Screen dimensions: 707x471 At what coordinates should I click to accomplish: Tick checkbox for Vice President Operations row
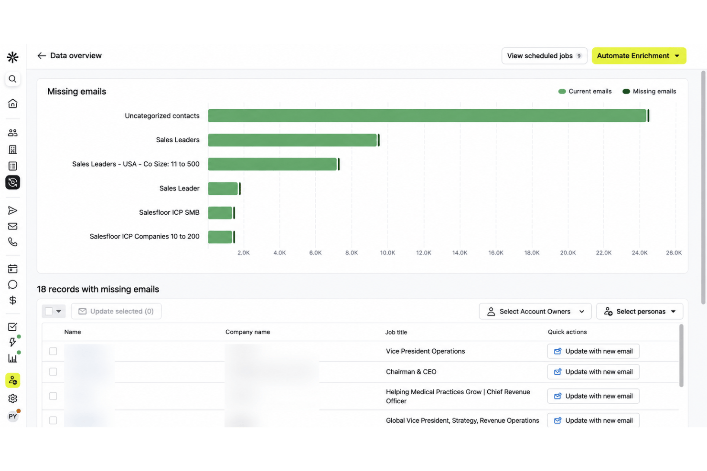[x=53, y=351]
